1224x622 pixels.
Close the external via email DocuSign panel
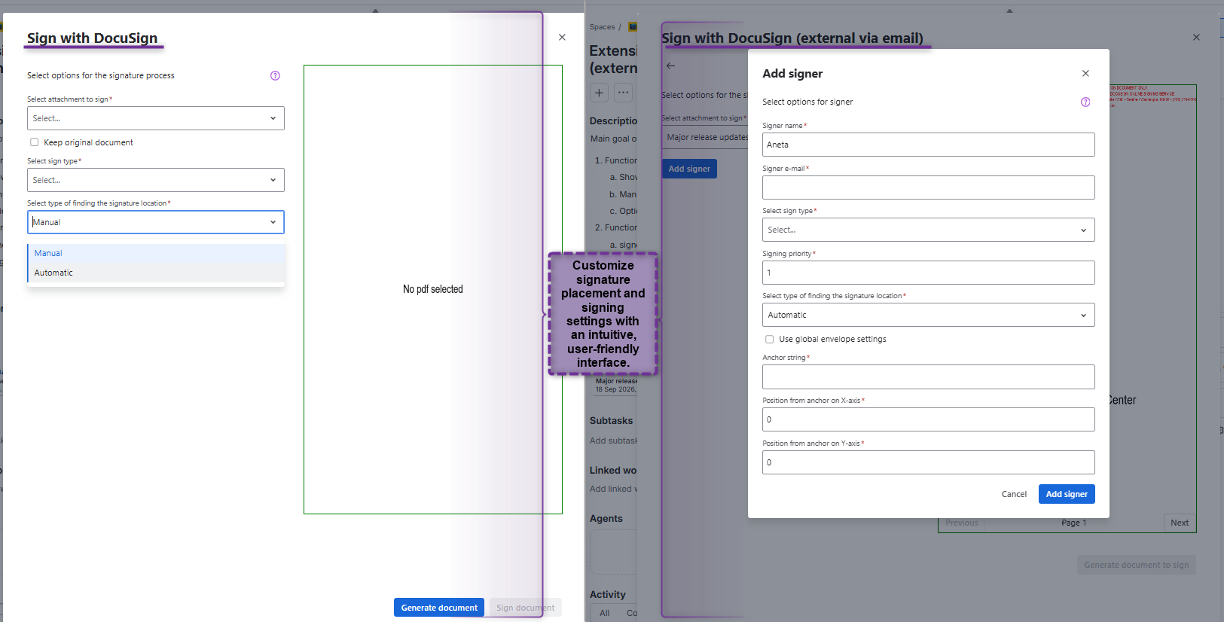[x=1196, y=37]
